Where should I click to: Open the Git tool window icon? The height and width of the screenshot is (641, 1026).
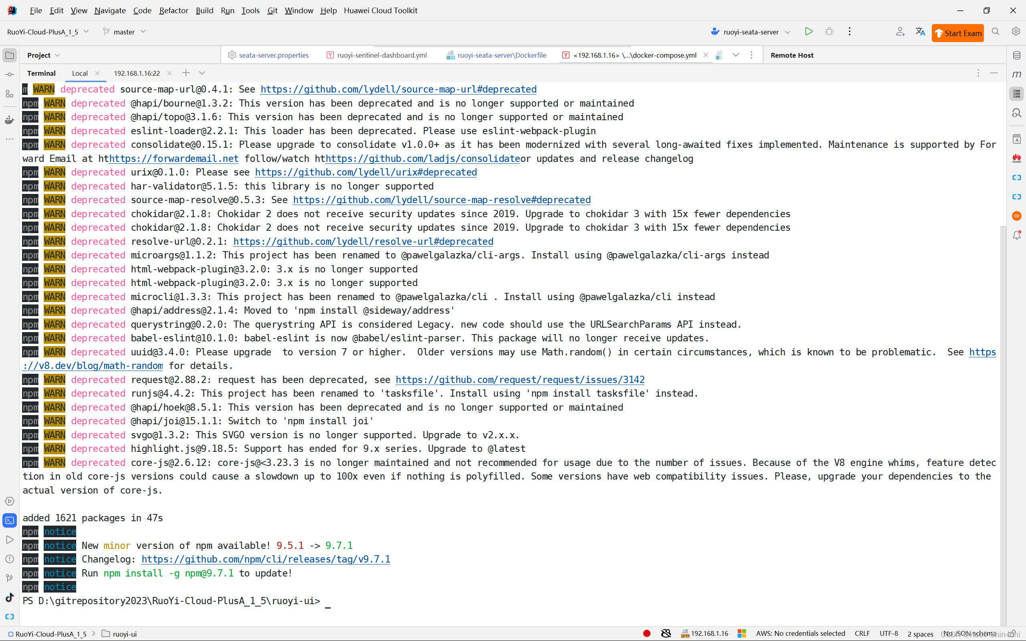pos(9,578)
